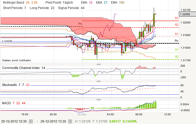Grab the divider handle above Stochastik panel
The image size is (196, 124).
(99, 81)
